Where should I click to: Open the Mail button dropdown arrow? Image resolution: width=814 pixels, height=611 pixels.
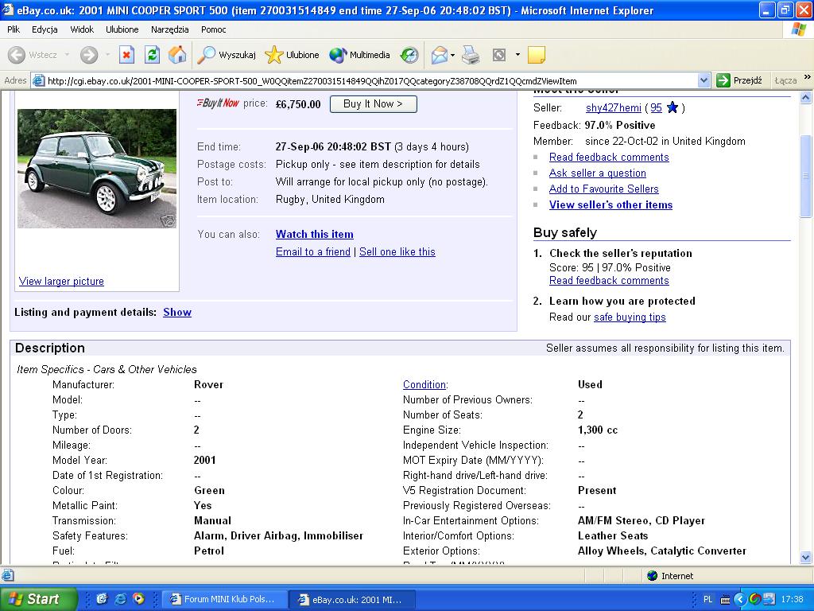tap(452, 55)
